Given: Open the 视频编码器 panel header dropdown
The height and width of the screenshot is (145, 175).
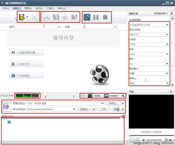Looking at the screenshot, I should pos(161,13).
